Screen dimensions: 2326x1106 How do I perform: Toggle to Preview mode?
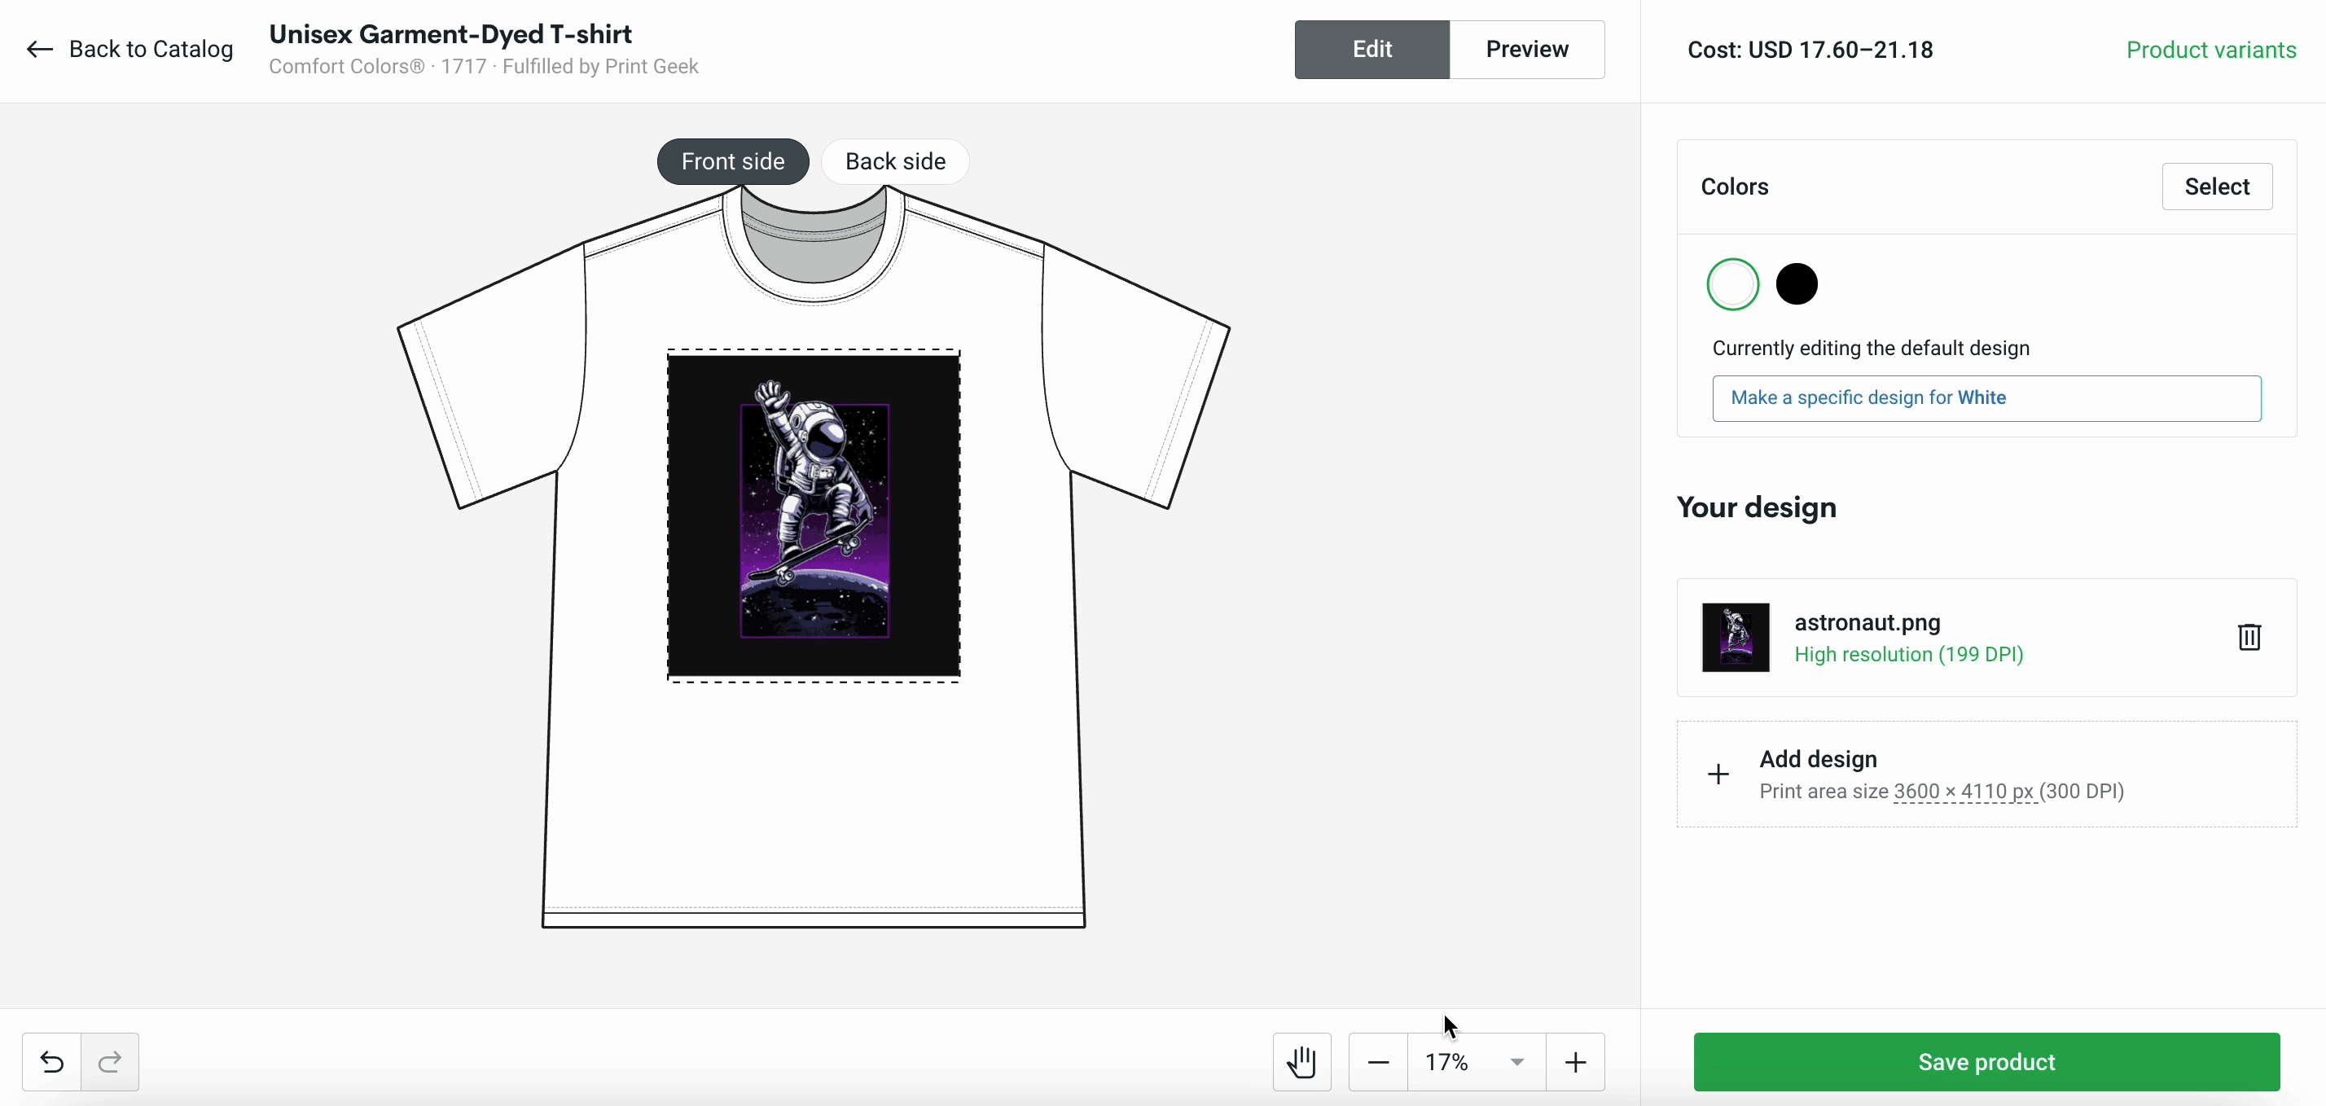(1528, 49)
